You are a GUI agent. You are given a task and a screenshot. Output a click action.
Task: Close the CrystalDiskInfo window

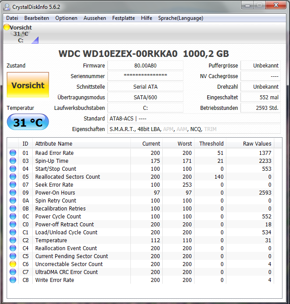click(276, 5)
